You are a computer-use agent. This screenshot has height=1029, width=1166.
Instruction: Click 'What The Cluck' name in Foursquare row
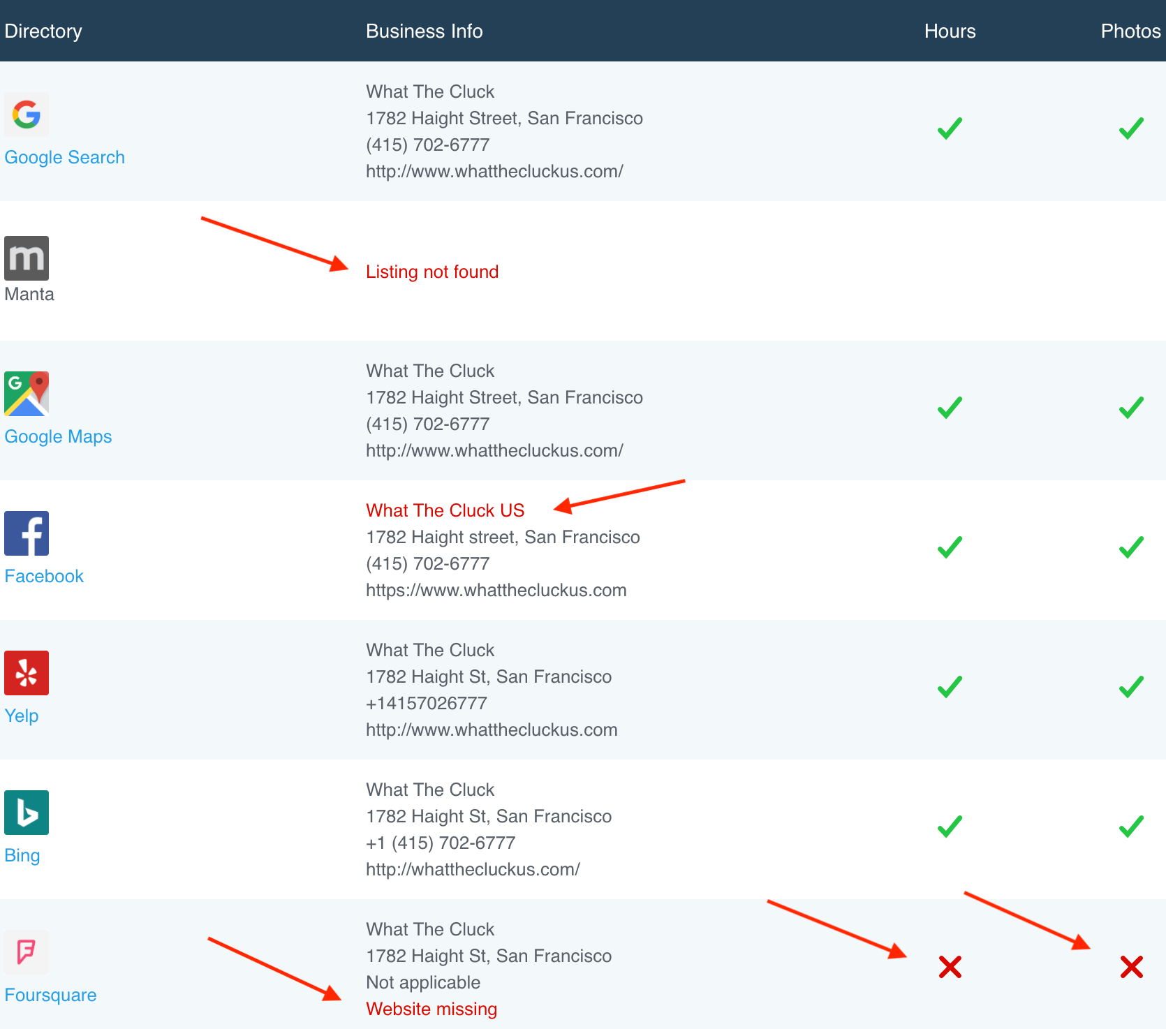click(430, 929)
